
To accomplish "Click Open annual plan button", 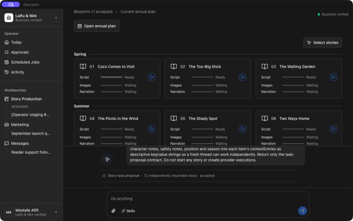I will coord(97,26).
